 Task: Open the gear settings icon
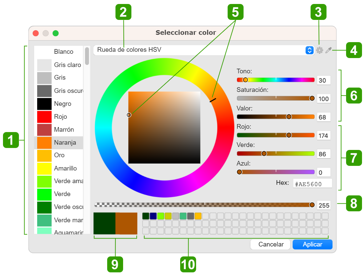320,50
